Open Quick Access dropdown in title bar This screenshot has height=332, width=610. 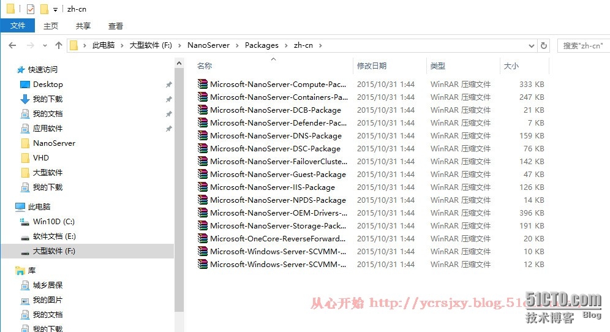click(x=55, y=9)
